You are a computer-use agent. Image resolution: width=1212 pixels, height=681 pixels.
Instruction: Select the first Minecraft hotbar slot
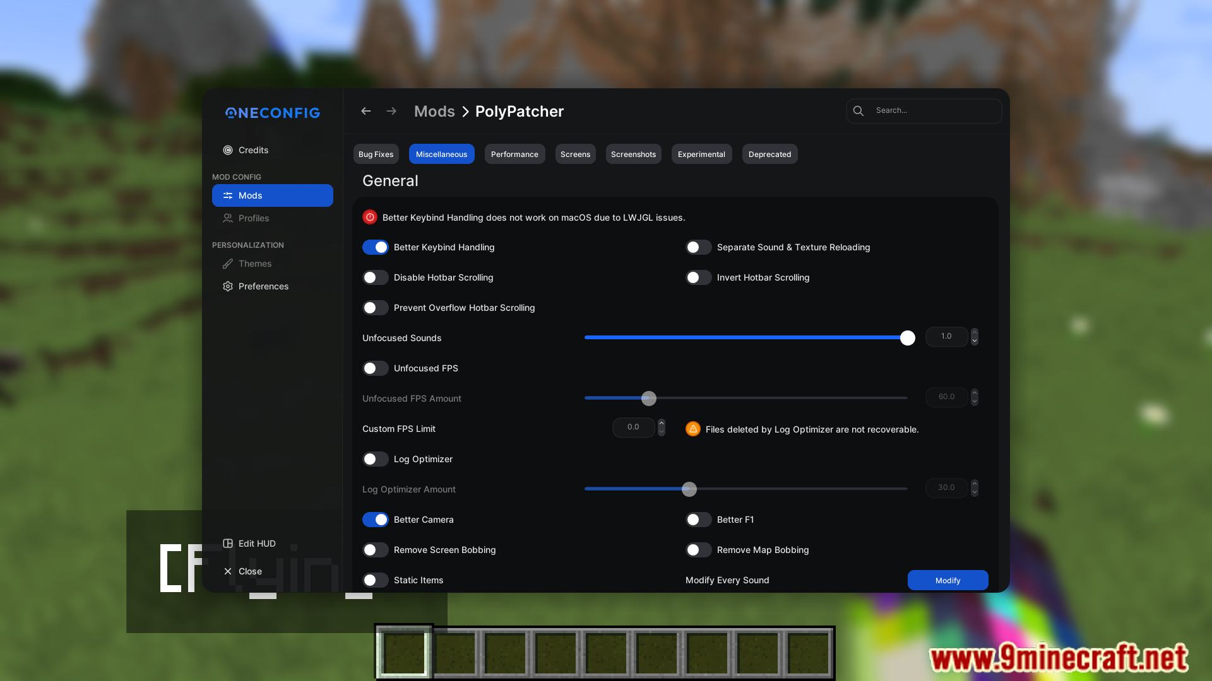point(404,653)
